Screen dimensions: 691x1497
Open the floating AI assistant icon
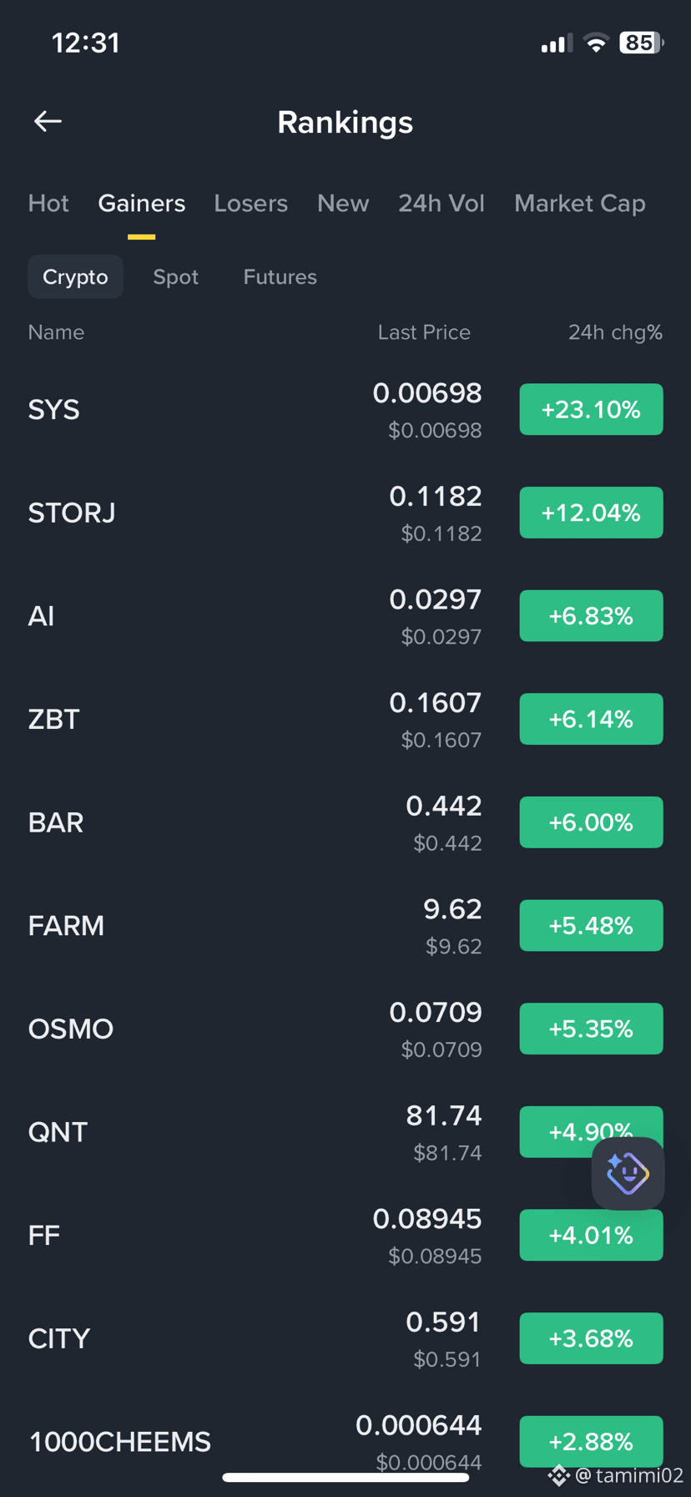[628, 1173]
